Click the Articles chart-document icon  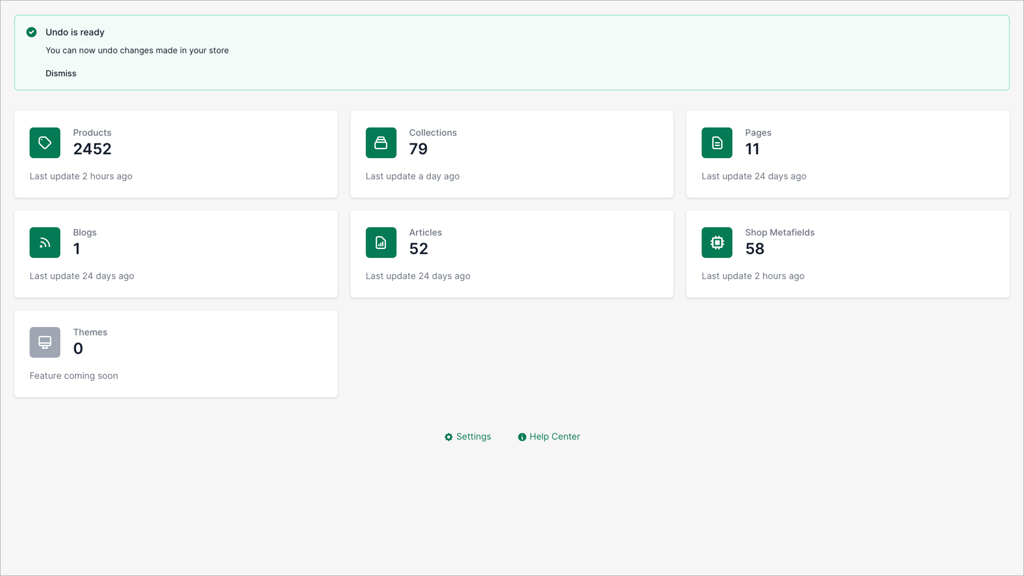tap(381, 243)
